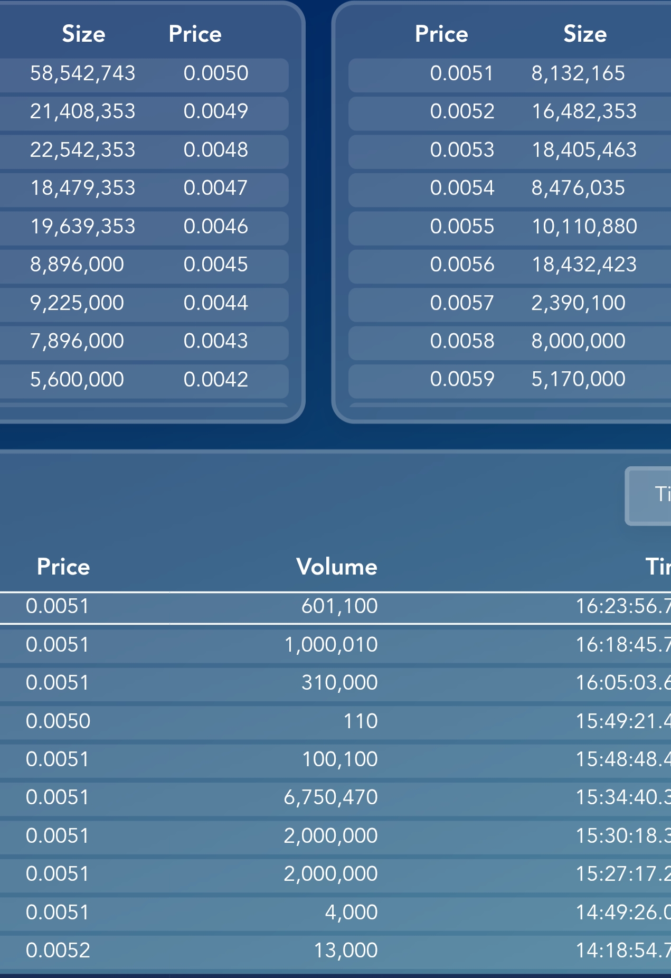Click the Size header in the asks panel
This screenshot has height=978, width=671.
tap(584, 34)
